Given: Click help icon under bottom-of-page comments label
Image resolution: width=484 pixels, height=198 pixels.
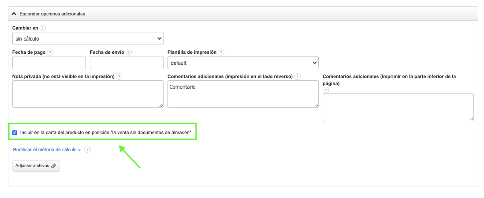Looking at the screenshot, I should pyautogui.click(x=326, y=90).
